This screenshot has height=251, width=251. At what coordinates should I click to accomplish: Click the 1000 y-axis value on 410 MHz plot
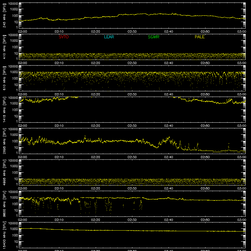click(x=14, y=41)
